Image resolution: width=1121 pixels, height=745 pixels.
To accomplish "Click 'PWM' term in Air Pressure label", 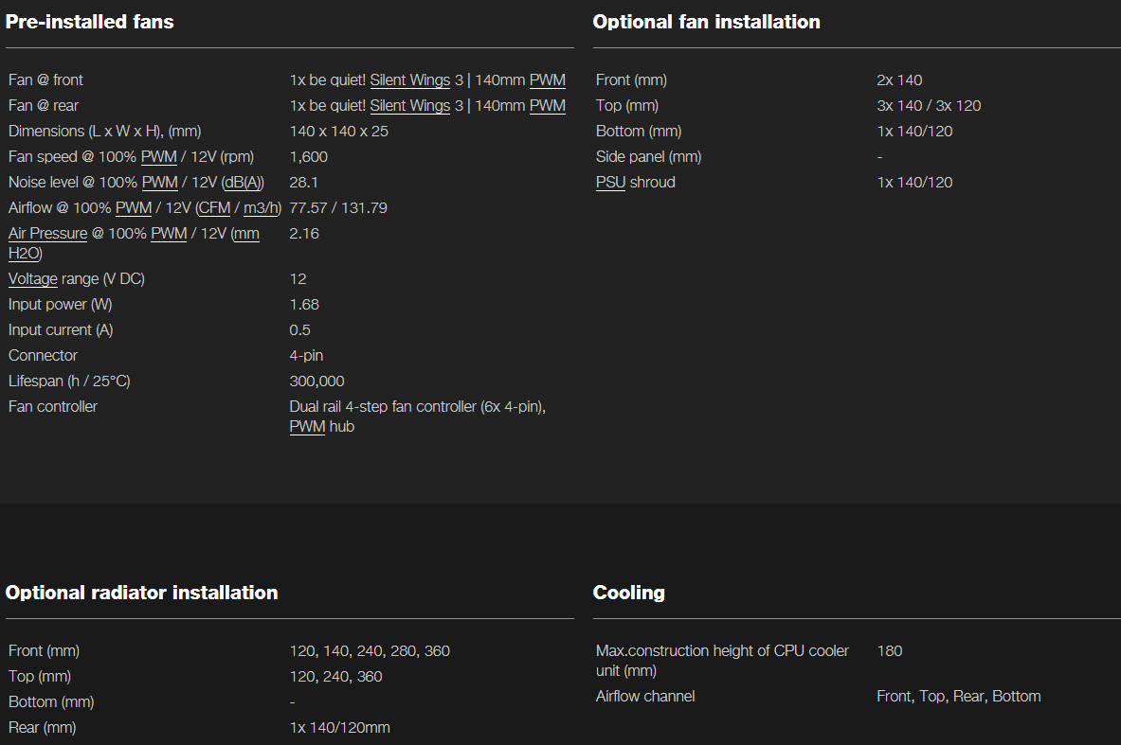I will [x=169, y=234].
